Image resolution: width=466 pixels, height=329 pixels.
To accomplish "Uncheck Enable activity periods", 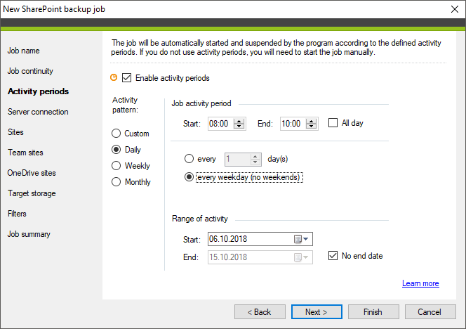I will tap(126, 78).
